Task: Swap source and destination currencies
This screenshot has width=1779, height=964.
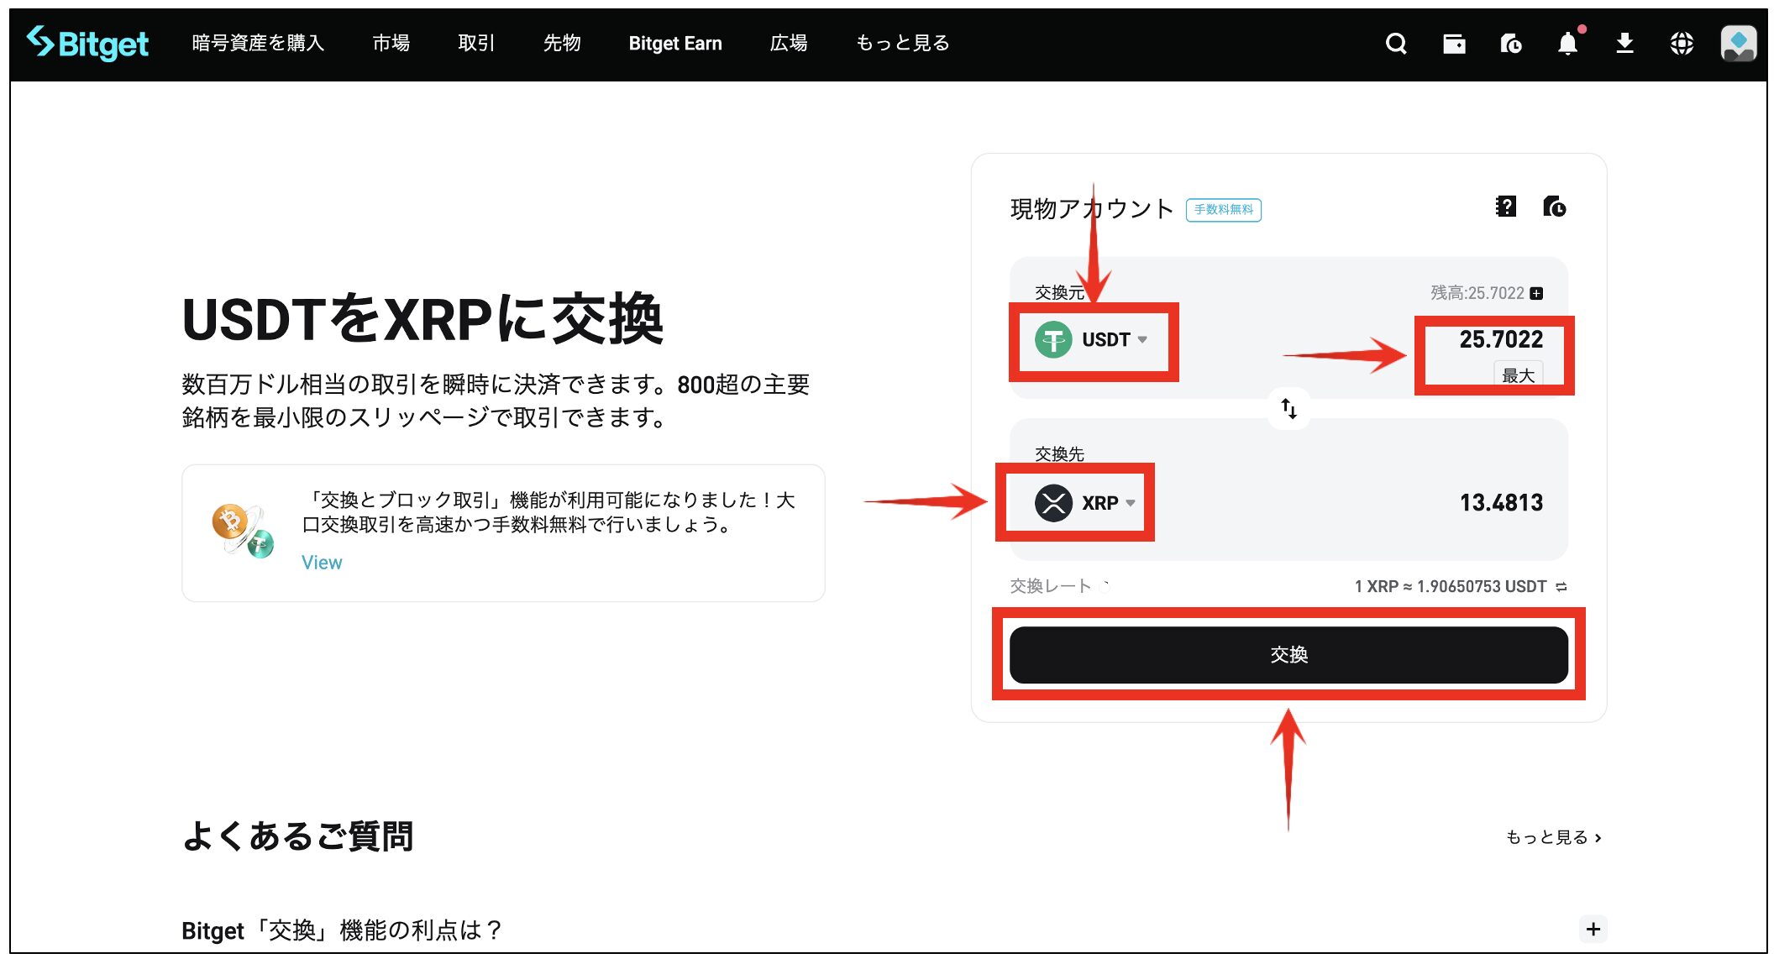Action: [1288, 409]
